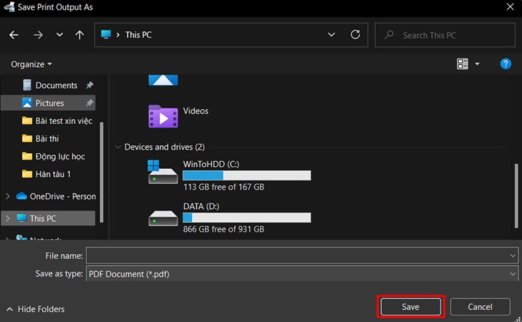This screenshot has height=322, width=522.
Task: Refresh the This PC folder view
Action: (355, 35)
